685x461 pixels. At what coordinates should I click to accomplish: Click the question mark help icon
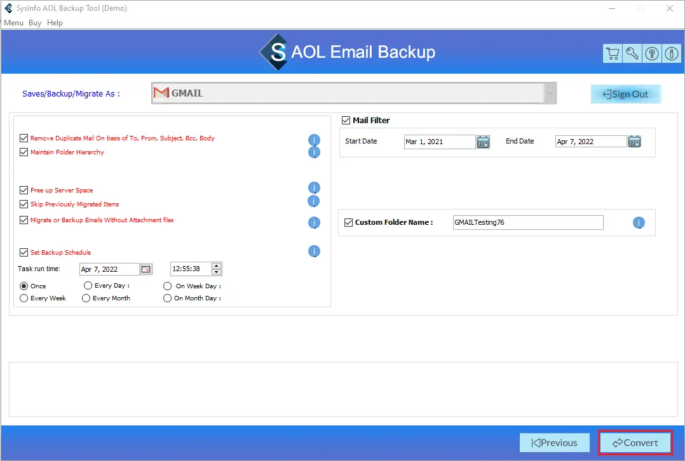tap(652, 54)
